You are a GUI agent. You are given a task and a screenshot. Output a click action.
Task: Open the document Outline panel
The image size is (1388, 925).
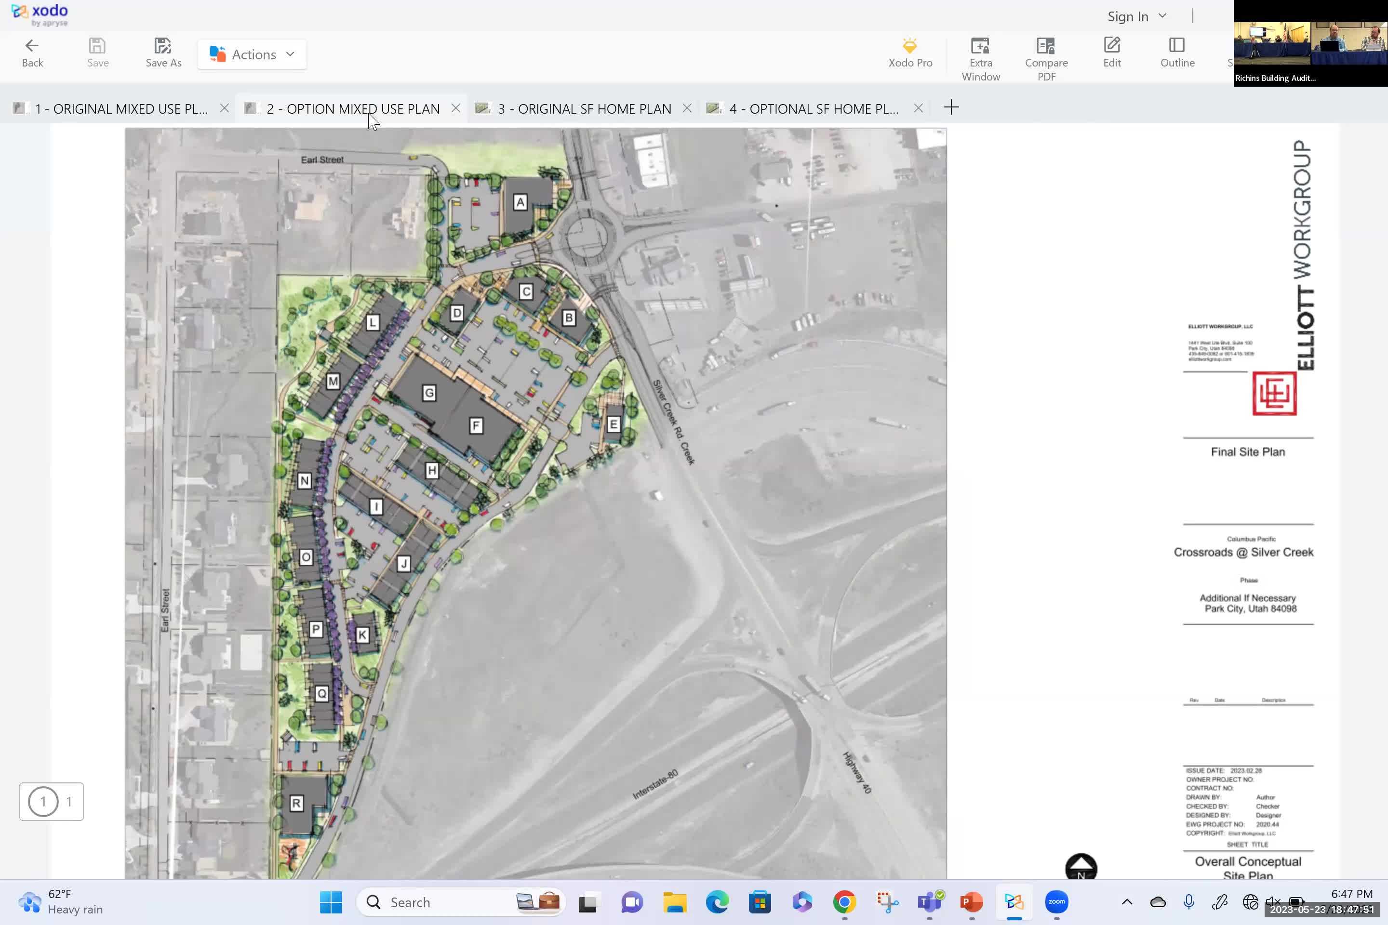click(x=1177, y=53)
